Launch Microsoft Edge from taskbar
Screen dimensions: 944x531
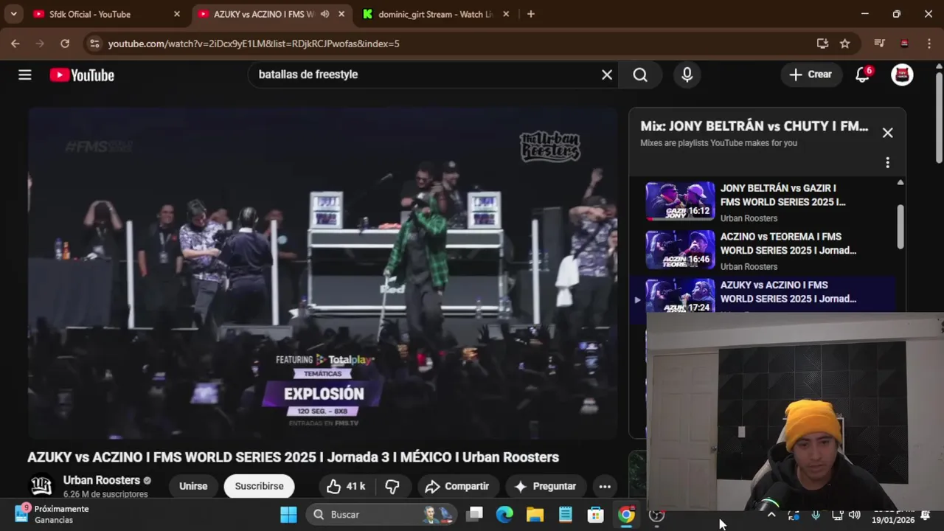coord(504,514)
